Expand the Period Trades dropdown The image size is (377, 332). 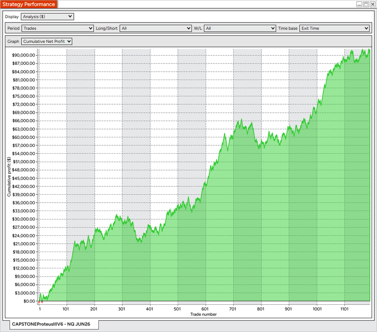[x=57, y=28]
